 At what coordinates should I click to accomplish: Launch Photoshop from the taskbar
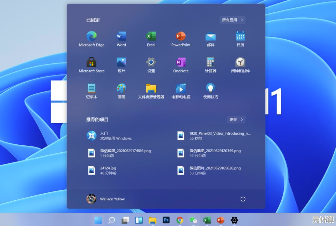tap(166, 220)
